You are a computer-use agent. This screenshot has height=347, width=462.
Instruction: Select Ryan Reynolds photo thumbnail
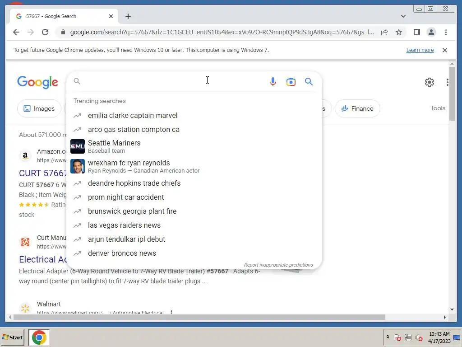pos(78,166)
